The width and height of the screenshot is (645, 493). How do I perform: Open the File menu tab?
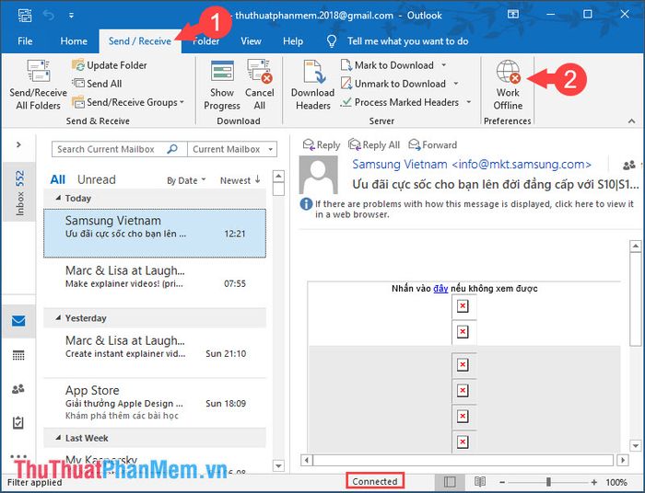pos(25,41)
